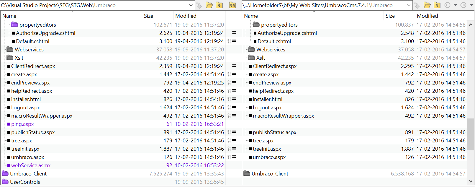475x187 pixels.
Task: Click the scrollbar down arrow
Action: (471, 181)
